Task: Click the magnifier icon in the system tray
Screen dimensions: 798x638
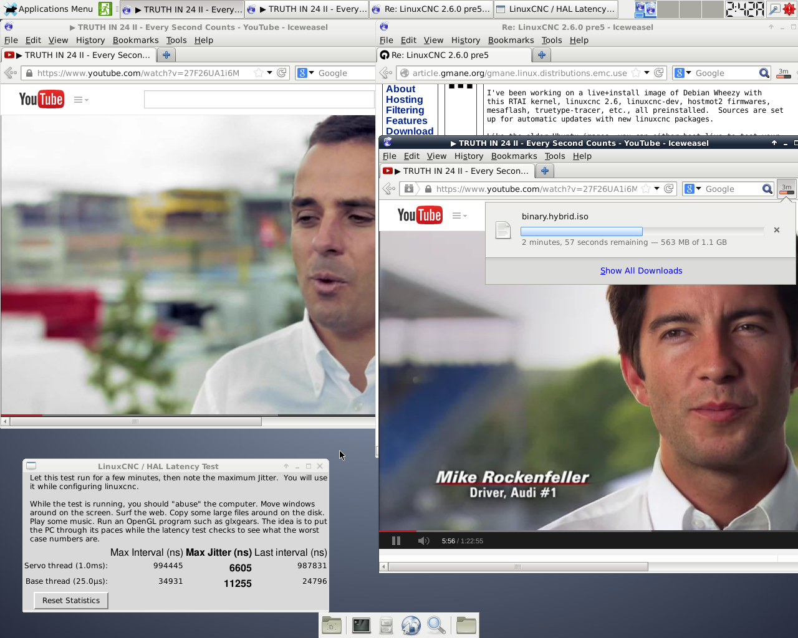Action: 774,9
